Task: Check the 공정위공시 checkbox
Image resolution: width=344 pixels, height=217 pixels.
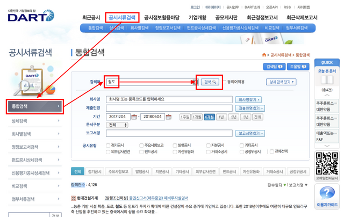Action: pos(242,152)
